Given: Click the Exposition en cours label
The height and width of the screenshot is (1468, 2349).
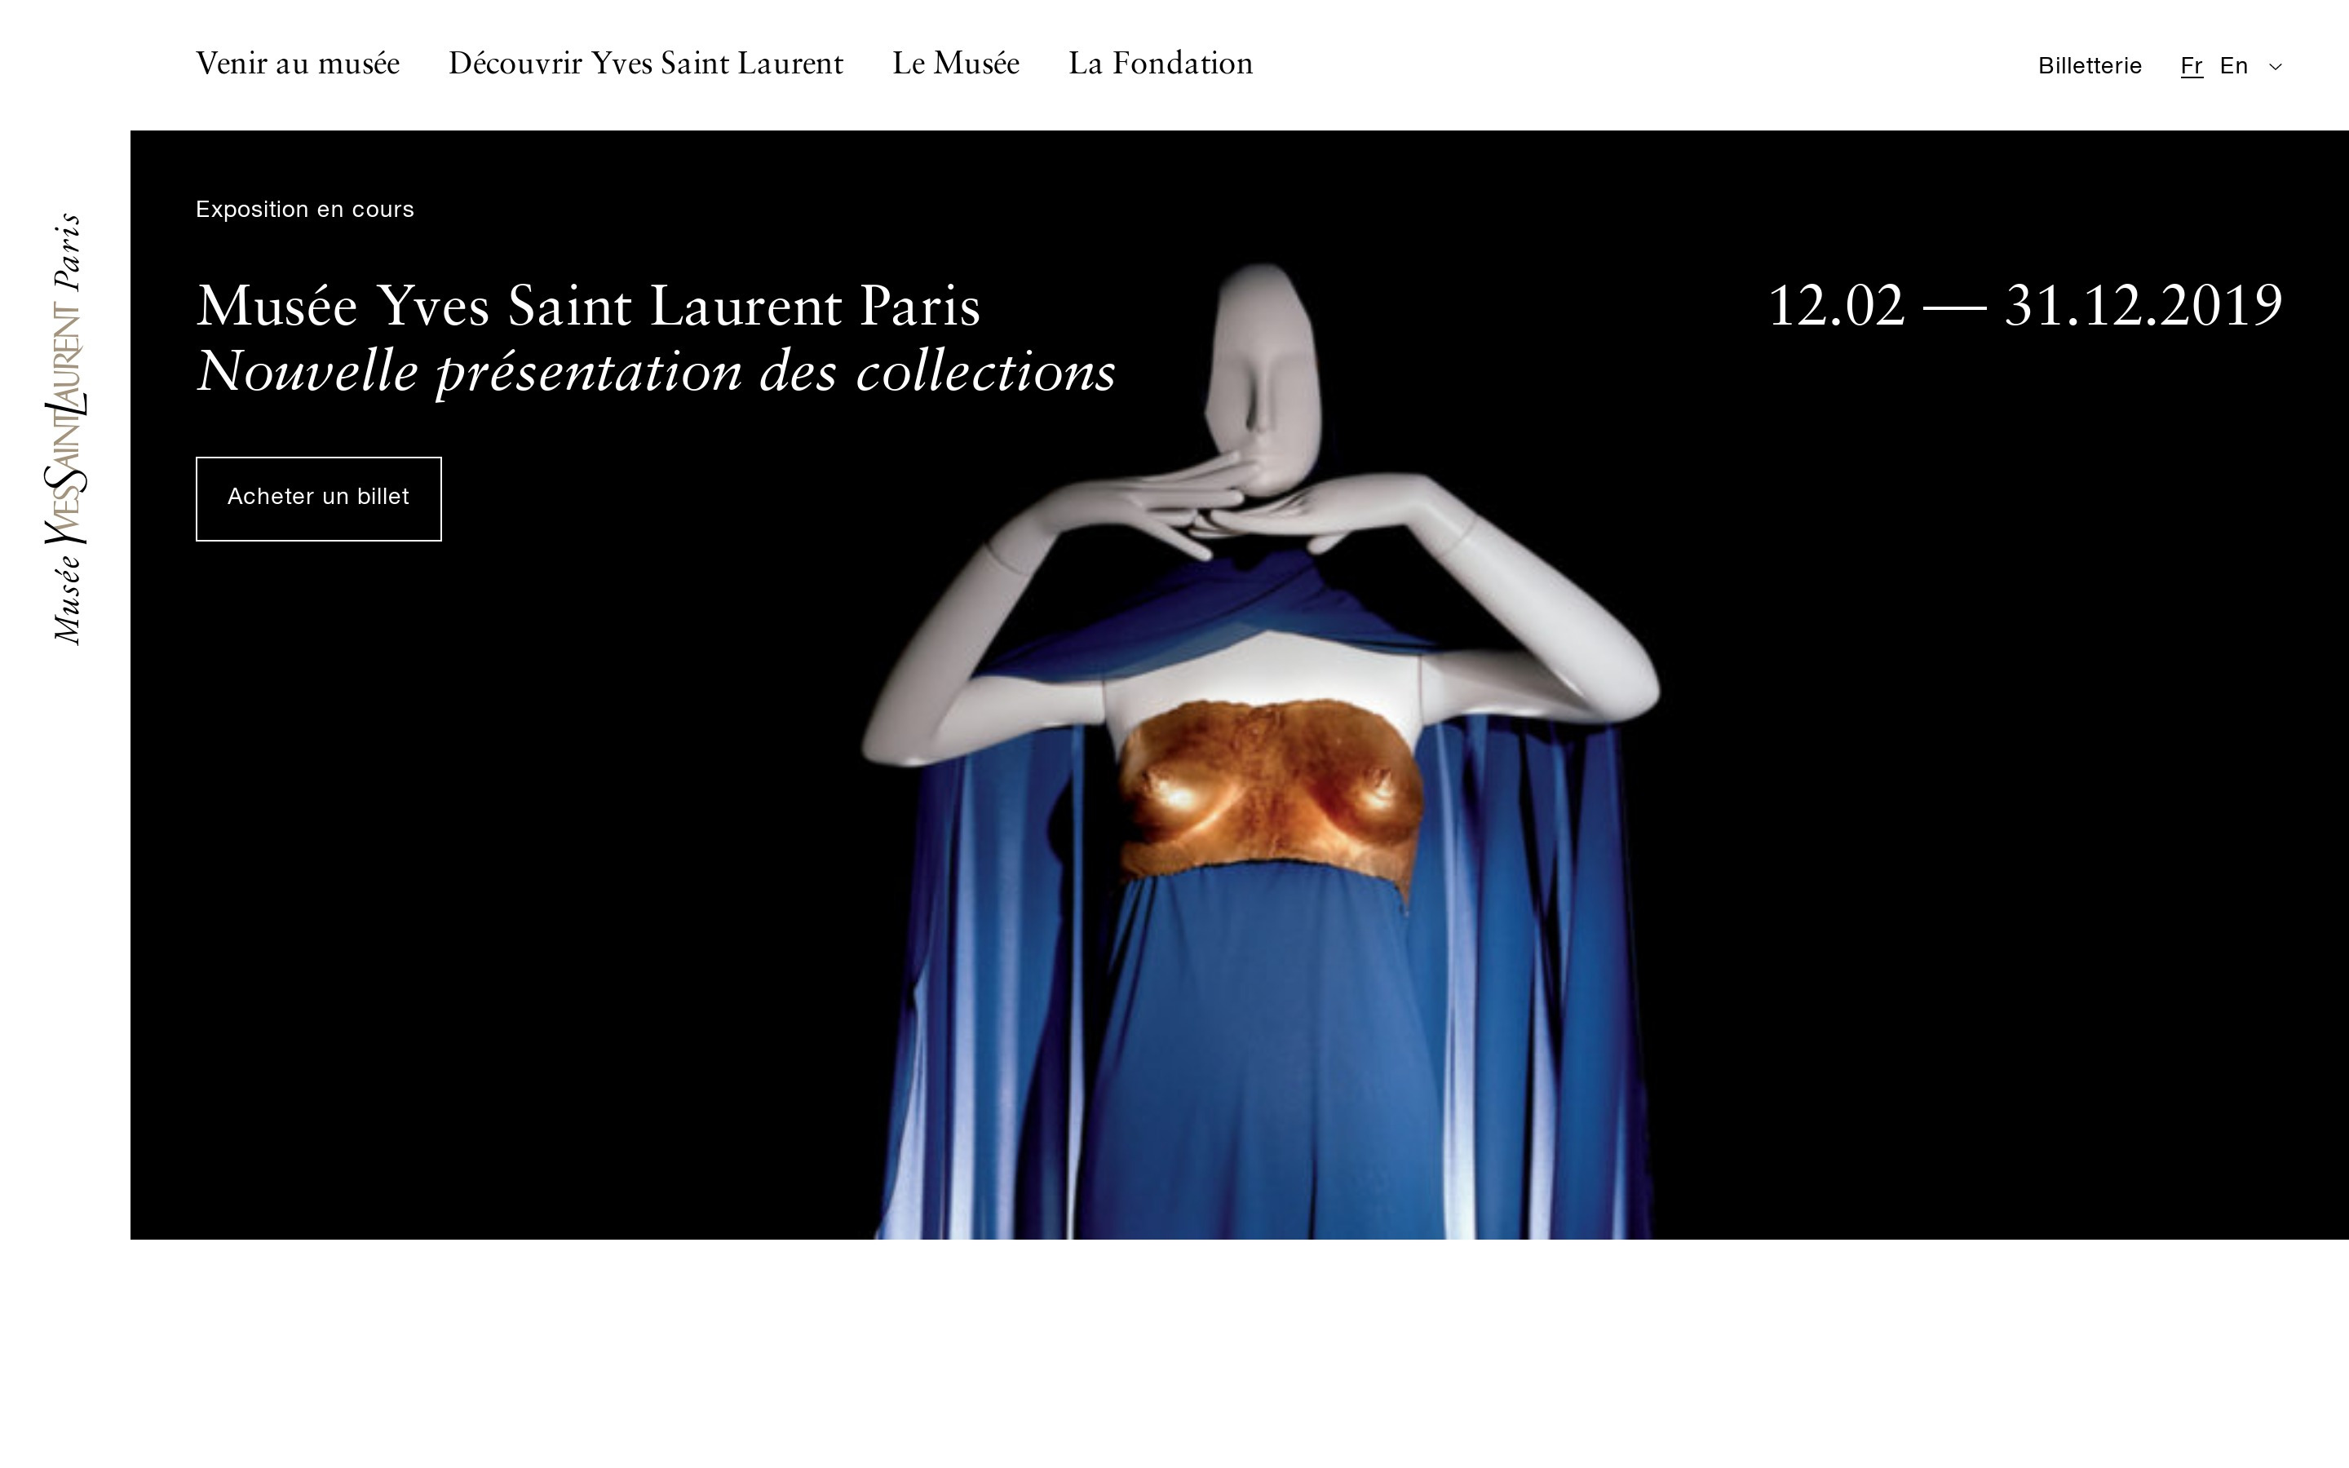Looking at the screenshot, I should tap(305, 210).
